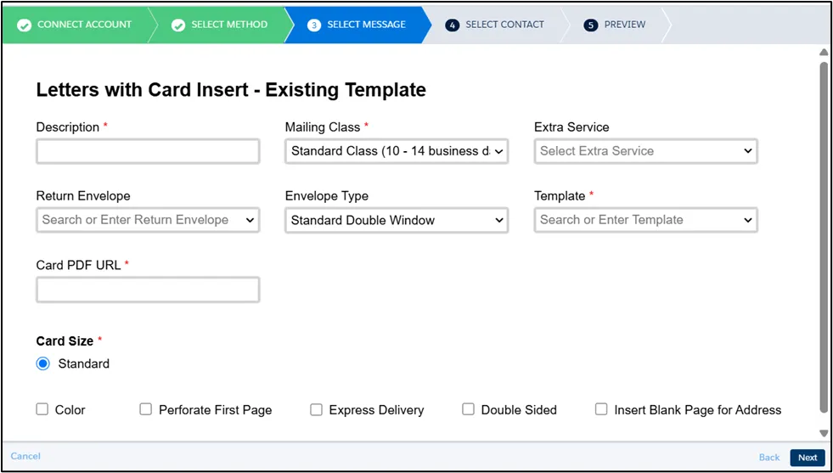Open the Envelope Type dropdown
833x473 pixels.
(x=397, y=220)
